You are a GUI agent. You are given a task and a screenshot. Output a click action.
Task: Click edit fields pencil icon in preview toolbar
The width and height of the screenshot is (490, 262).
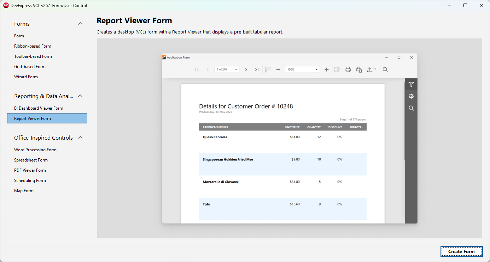(337, 69)
